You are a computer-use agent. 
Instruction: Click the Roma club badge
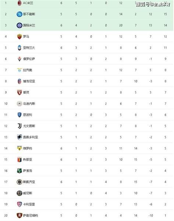[19, 36]
